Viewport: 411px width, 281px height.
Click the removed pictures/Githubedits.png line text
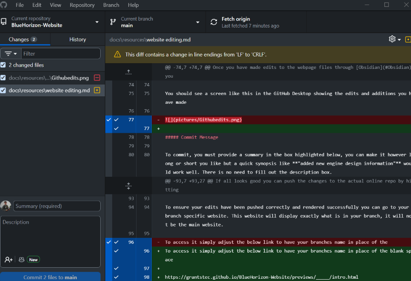click(x=203, y=120)
